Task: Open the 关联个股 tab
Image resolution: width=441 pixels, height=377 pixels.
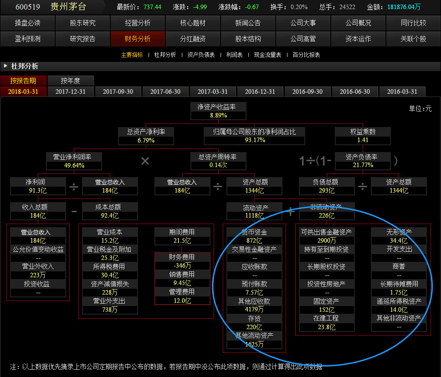Action: pyautogui.click(x=414, y=39)
